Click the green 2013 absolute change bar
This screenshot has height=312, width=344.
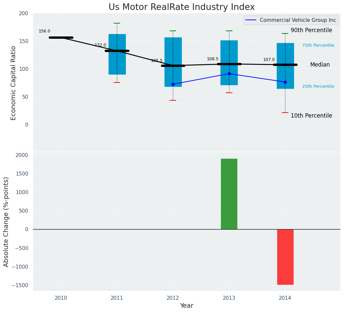click(x=229, y=194)
